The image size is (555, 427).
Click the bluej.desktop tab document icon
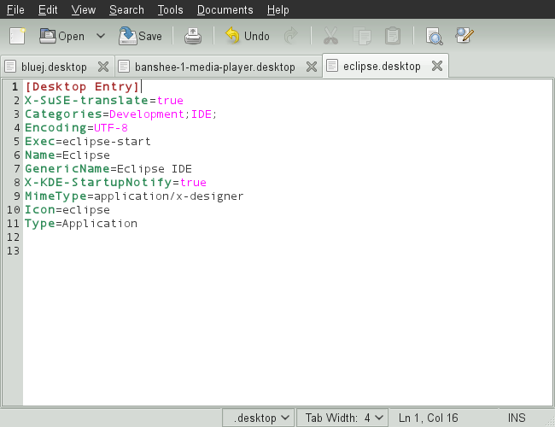(10, 67)
